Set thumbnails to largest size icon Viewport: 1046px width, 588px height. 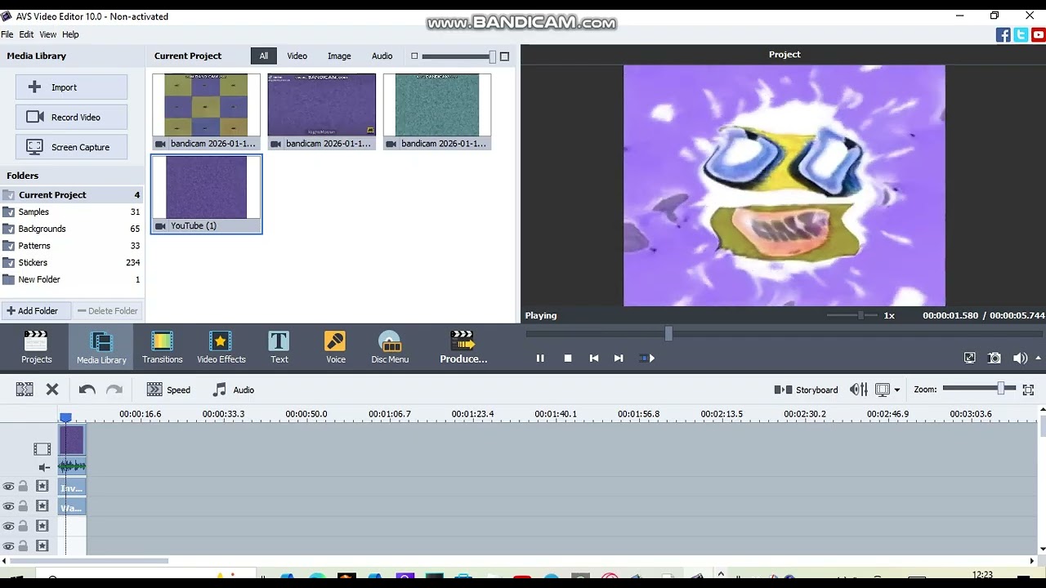coord(504,56)
